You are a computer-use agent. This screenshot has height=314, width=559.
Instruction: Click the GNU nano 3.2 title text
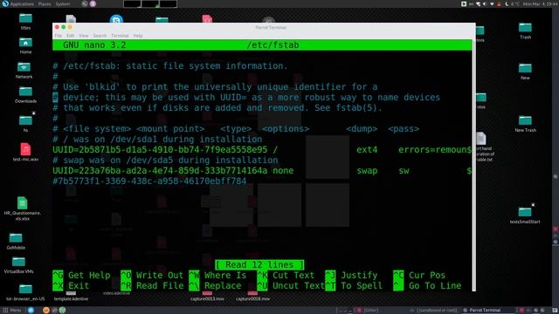[x=94, y=45]
